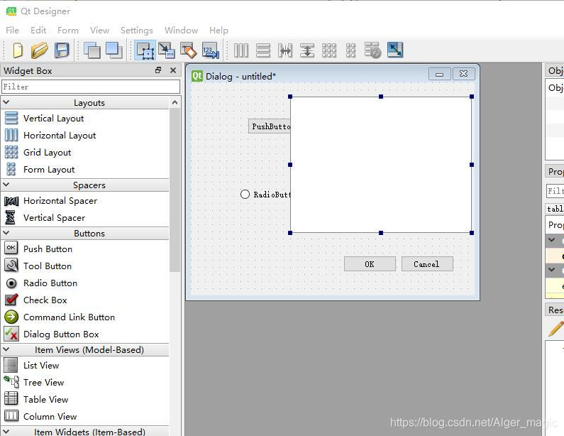
Task: Pick the Form Layout widget
Action: pos(49,169)
